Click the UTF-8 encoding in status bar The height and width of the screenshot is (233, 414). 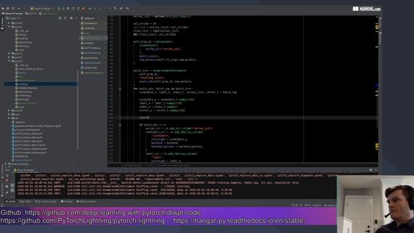[x=308, y=205]
